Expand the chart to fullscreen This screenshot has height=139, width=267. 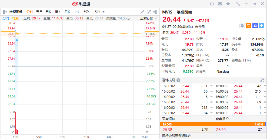pyautogui.click(x=149, y=12)
